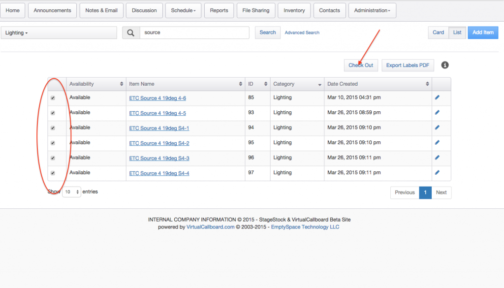504x288 pixels.
Task: Edit pencil icon for item ID 95
Action: [437, 142]
